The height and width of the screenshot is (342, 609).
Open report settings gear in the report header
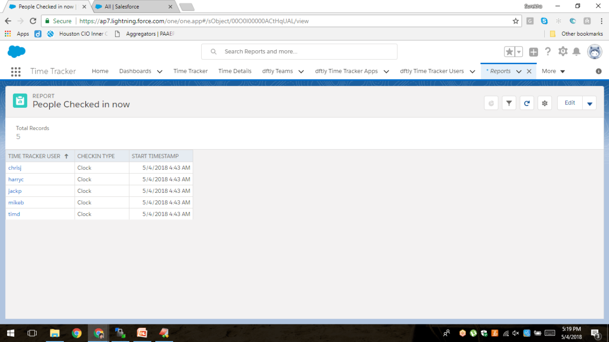[x=544, y=103]
